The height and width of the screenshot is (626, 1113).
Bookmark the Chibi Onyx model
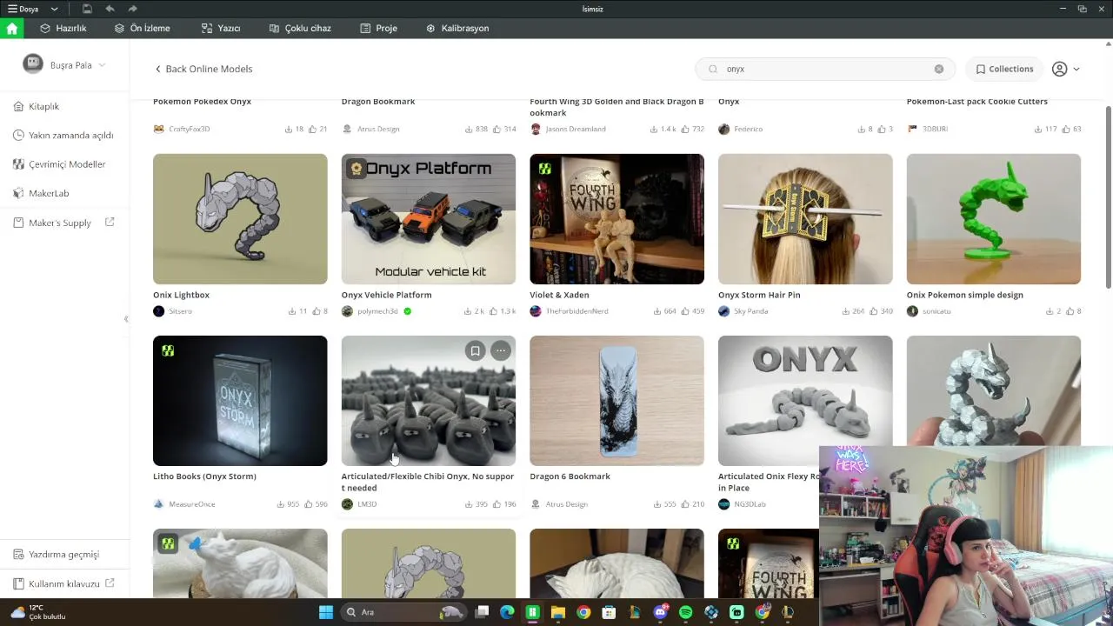coord(475,350)
